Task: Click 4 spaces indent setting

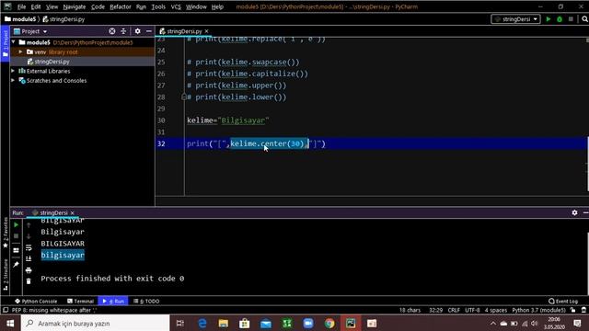Action: (x=496, y=310)
